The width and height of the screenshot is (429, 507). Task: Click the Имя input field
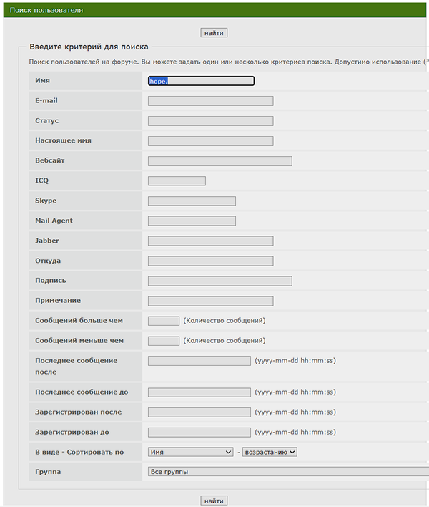pos(201,81)
